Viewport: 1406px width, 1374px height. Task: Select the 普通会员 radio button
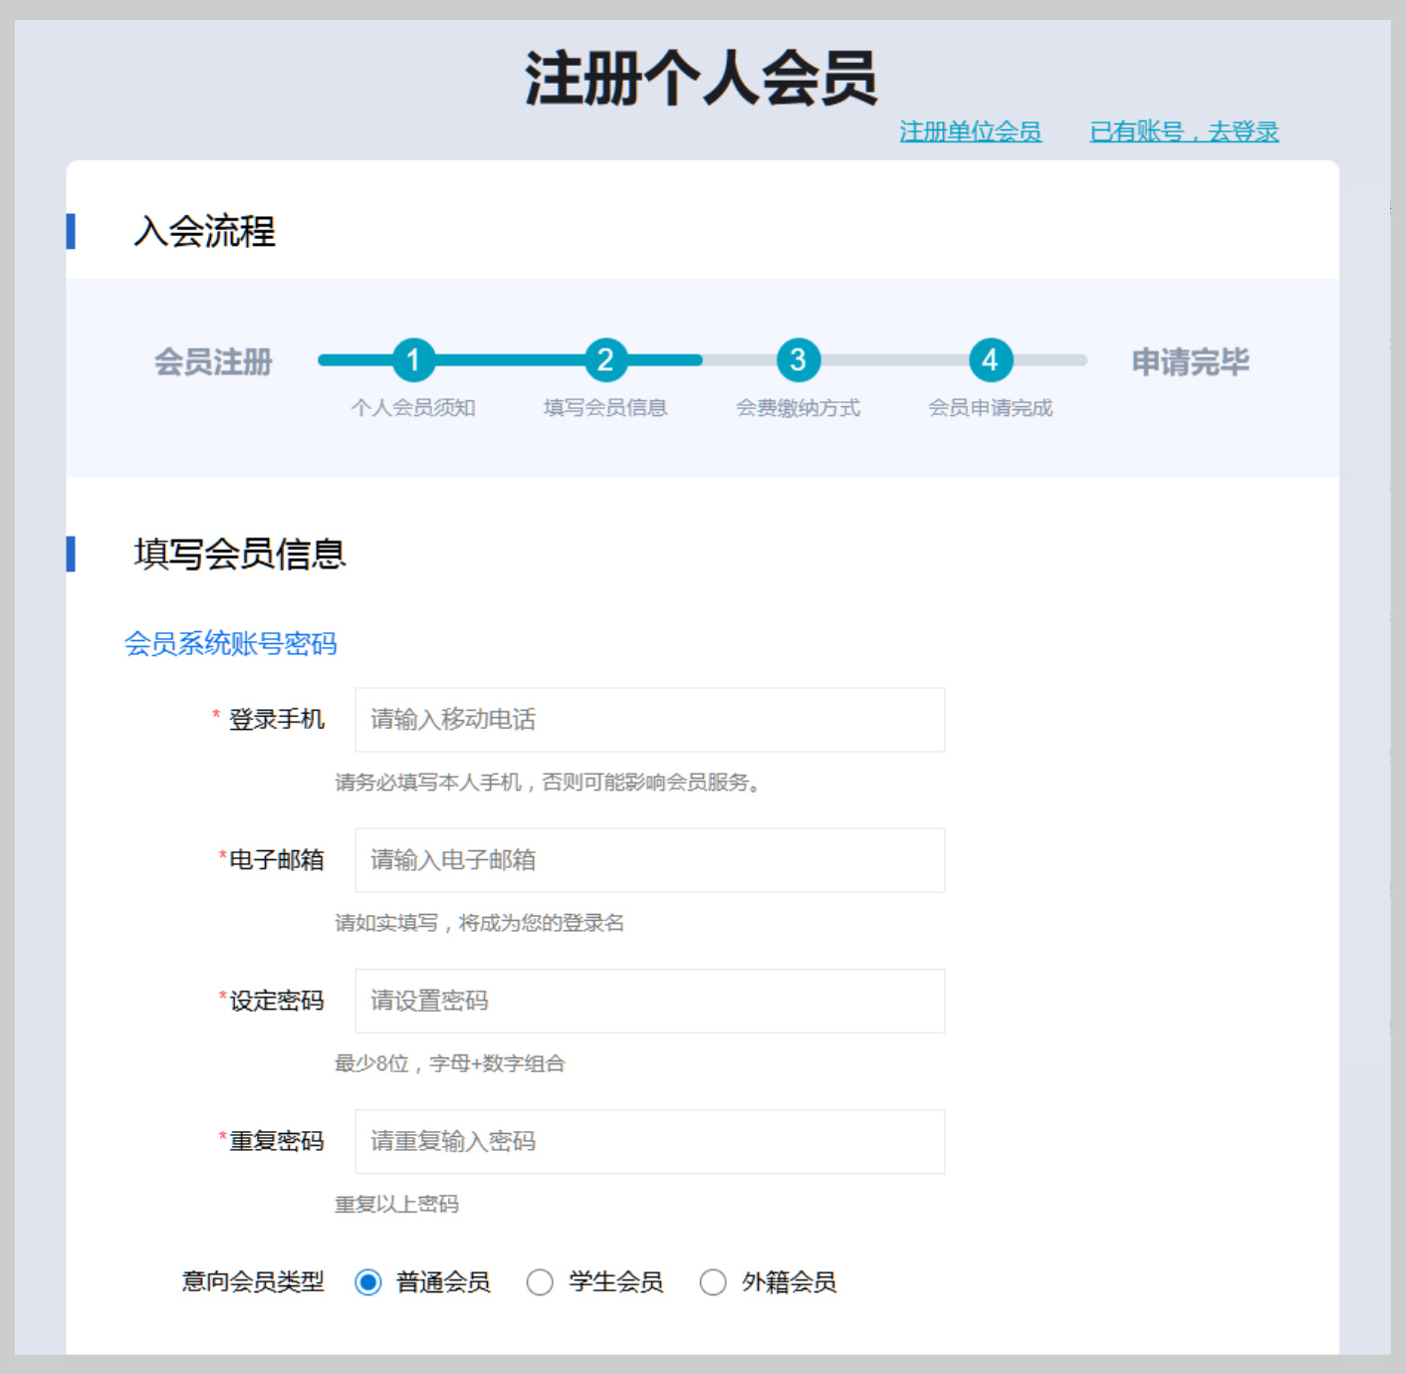pos(368,1282)
